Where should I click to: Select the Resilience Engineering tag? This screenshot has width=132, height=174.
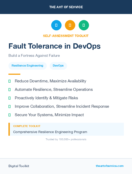pos(27,66)
